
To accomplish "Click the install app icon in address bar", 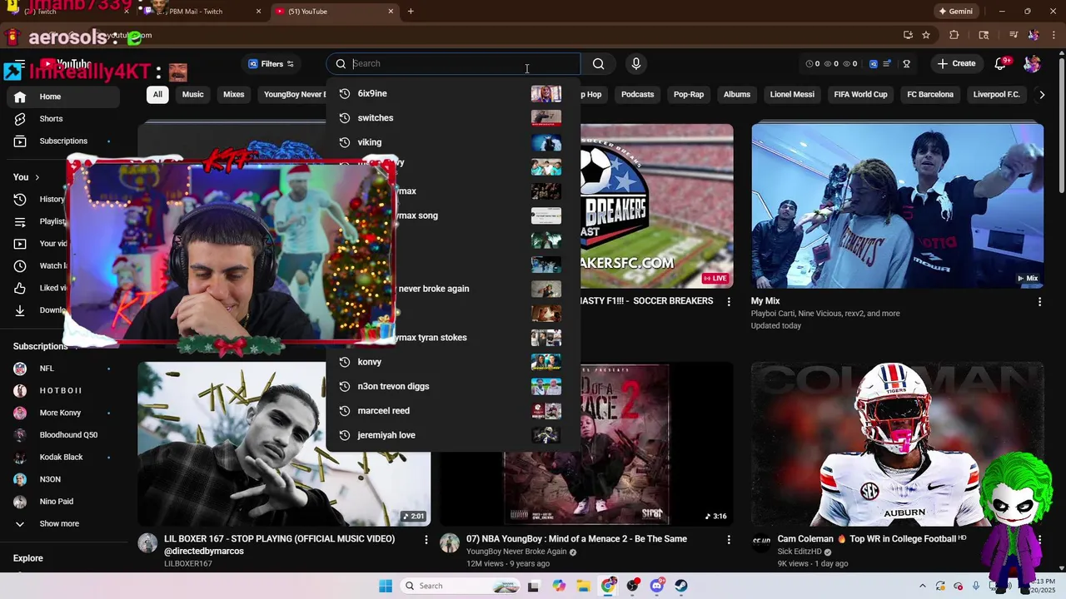I will 908,35.
